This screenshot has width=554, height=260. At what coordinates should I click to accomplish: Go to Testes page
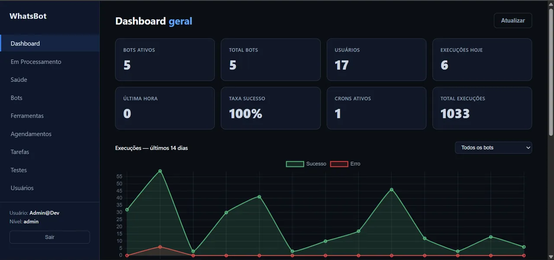tap(50, 170)
